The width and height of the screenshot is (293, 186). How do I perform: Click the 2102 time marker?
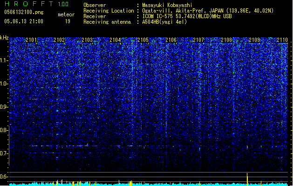click(59, 40)
